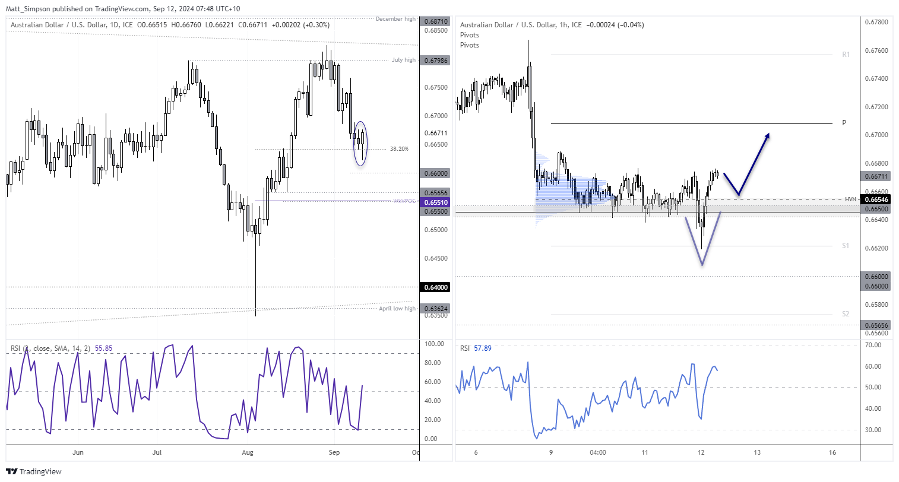Select the Jun label on the daily time axis
The width and height of the screenshot is (899, 482).
[78, 452]
